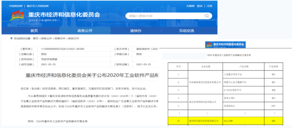This screenshot has width=292, height=128.
Task: Click the site title 重庆市经济和信息化委员会
Action: point(64,15)
